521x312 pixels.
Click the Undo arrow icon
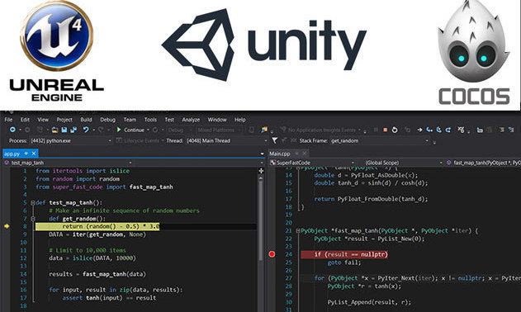(86, 130)
